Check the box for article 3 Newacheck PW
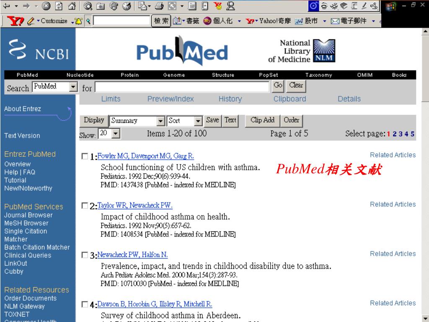The image size is (429, 322). [85, 255]
